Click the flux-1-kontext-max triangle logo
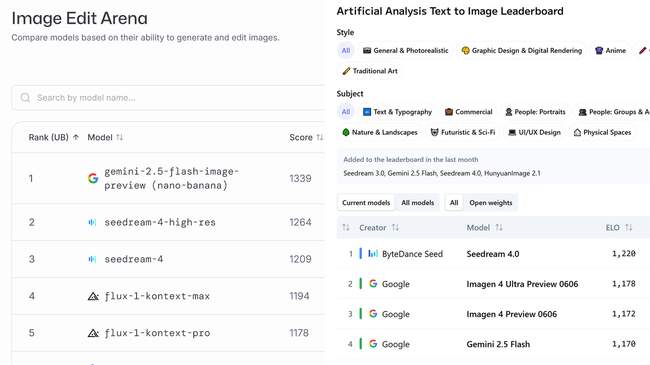This screenshot has height=365, width=650. pos(93,296)
